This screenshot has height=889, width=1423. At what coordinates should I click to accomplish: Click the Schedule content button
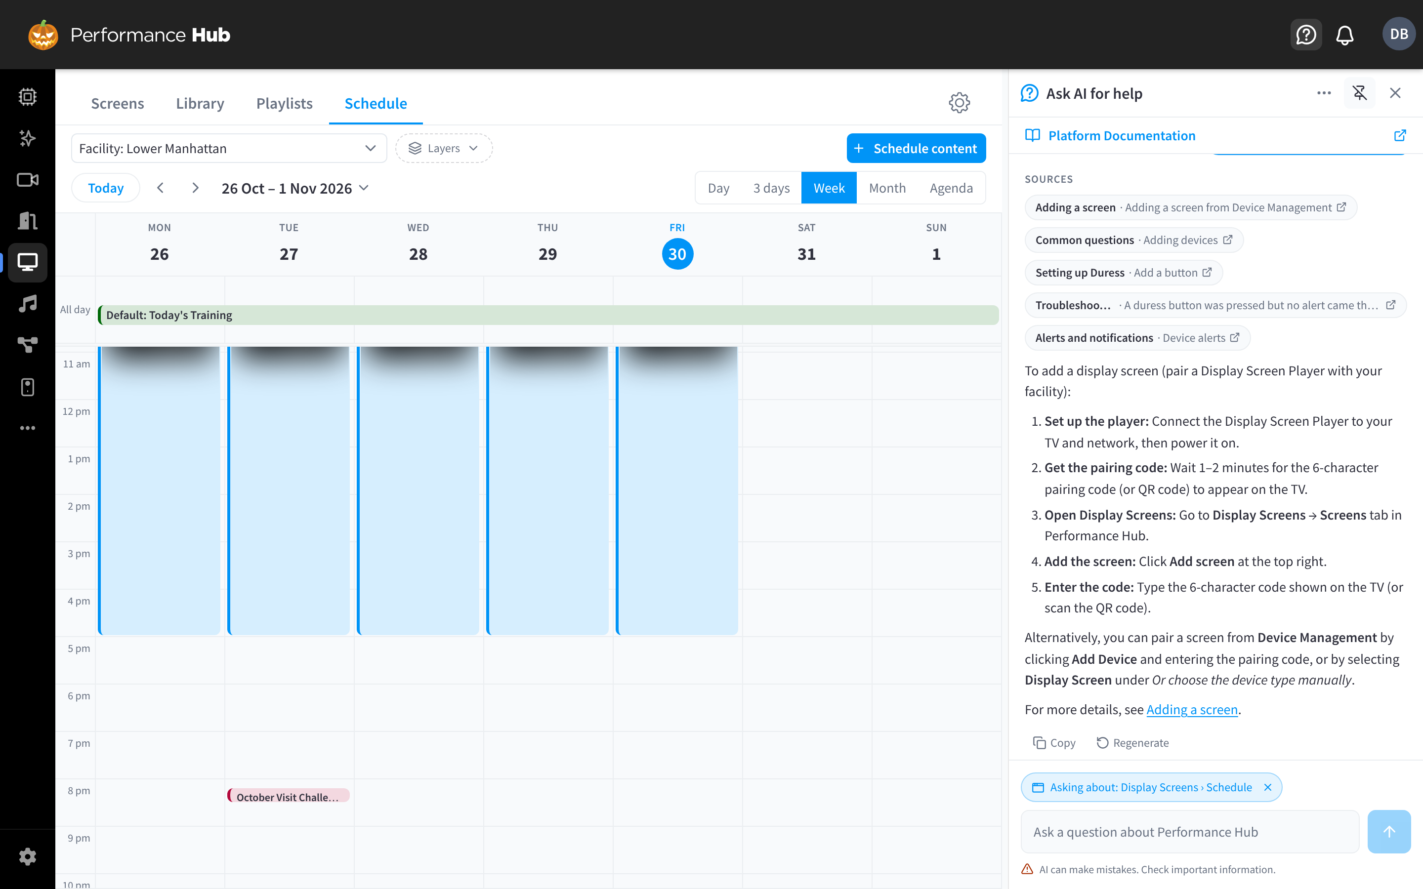point(916,148)
